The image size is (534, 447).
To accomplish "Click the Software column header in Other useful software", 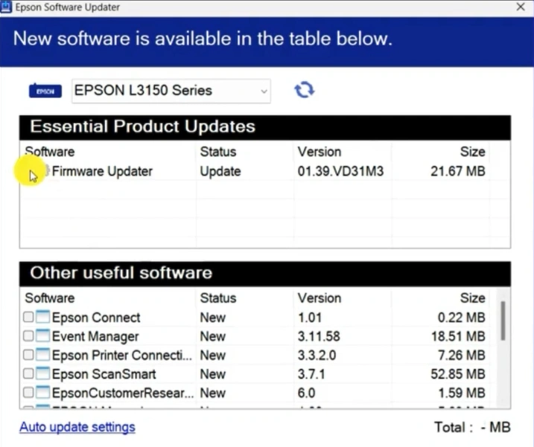I will pyautogui.click(x=50, y=298).
